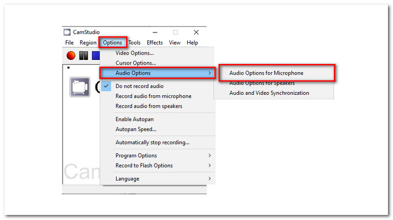The height and width of the screenshot is (220, 393).
Task: Select Audio and Video Synchronization
Action: (274, 93)
